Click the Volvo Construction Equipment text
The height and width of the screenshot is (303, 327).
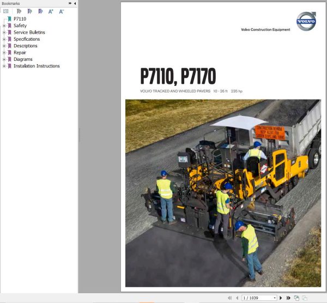tap(265, 29)
